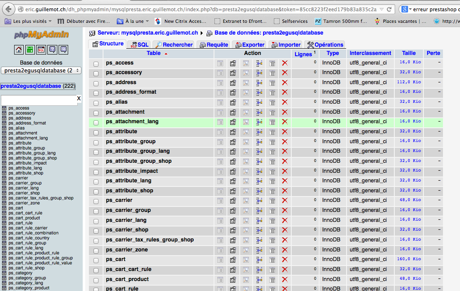
Task: Click ps_attribute_group_shop table name in main list
Action: (139, 162)
